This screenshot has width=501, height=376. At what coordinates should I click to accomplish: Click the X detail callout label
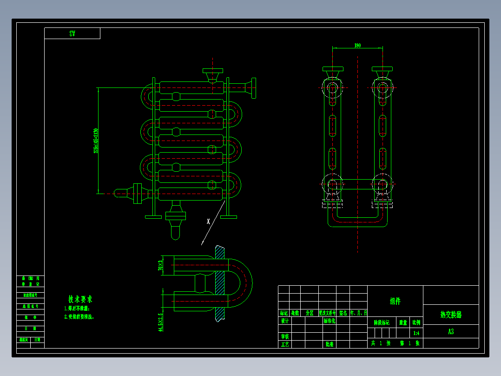(x=208, y=222)
